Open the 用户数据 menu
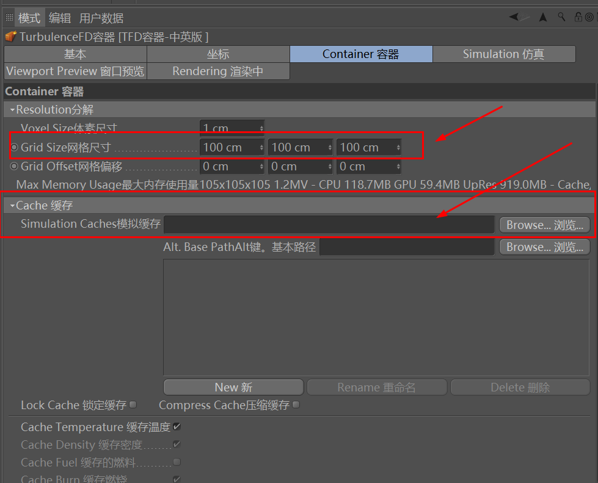 (101, 18)
